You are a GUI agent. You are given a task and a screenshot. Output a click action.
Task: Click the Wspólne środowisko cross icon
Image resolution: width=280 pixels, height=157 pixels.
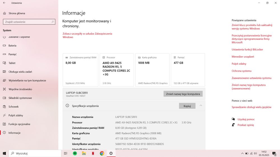pyautogui.click(x=4, y=89)
